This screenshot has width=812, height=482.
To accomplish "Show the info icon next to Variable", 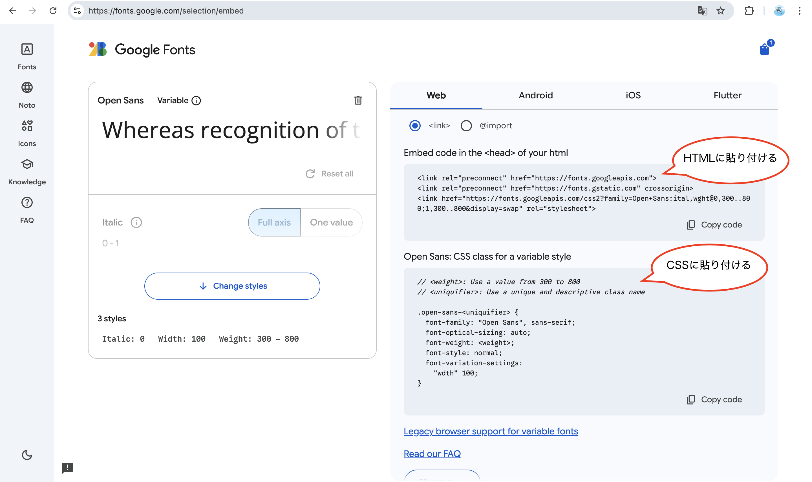I will coord(196,101).
